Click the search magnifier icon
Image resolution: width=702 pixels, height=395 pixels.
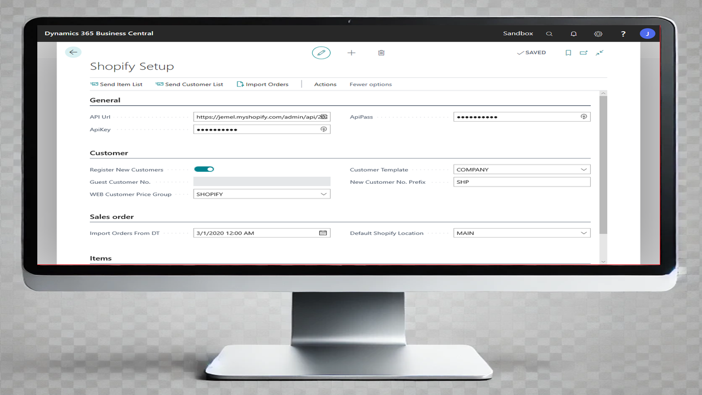tap(549, 33)
